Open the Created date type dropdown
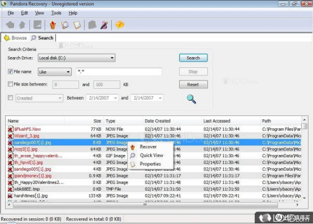Screen dimensions: 313x224 click(39, 98)
